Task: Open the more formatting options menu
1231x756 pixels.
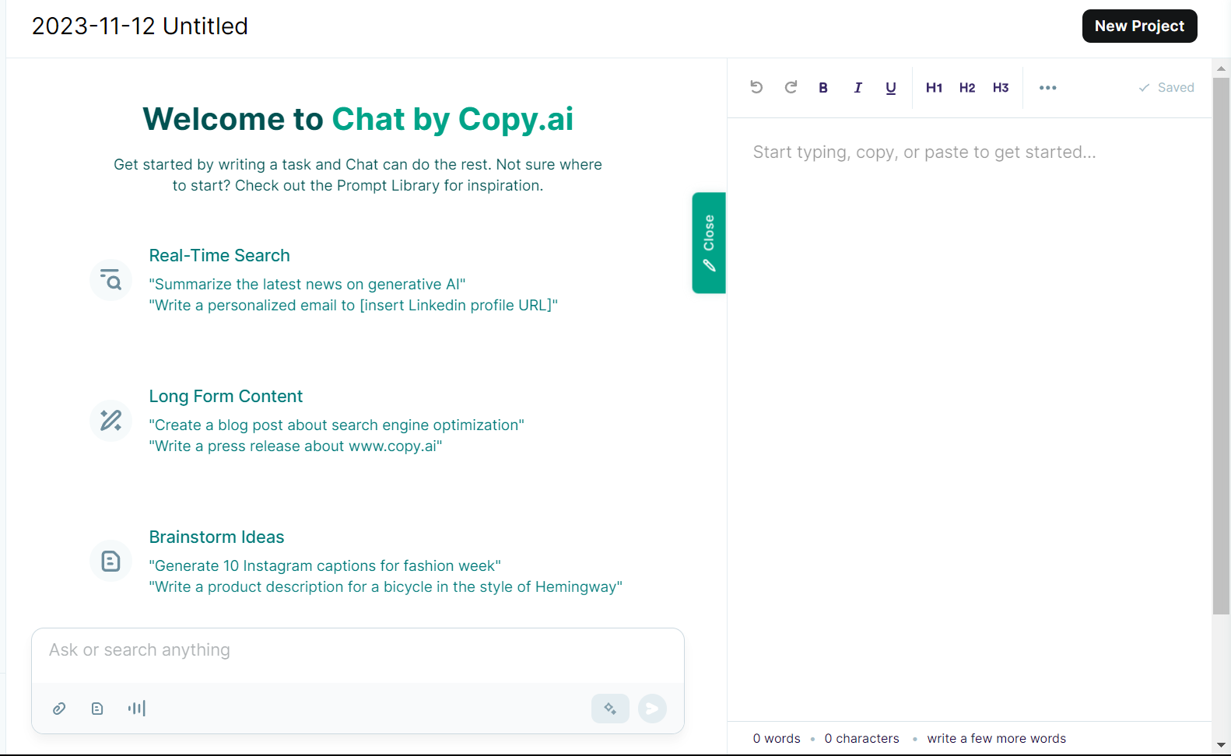Action: 1048,88
